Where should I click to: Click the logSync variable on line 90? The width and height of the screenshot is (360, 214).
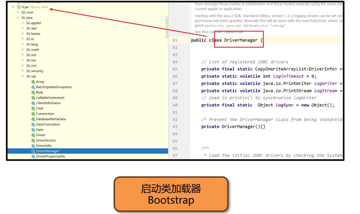point(285,105)
